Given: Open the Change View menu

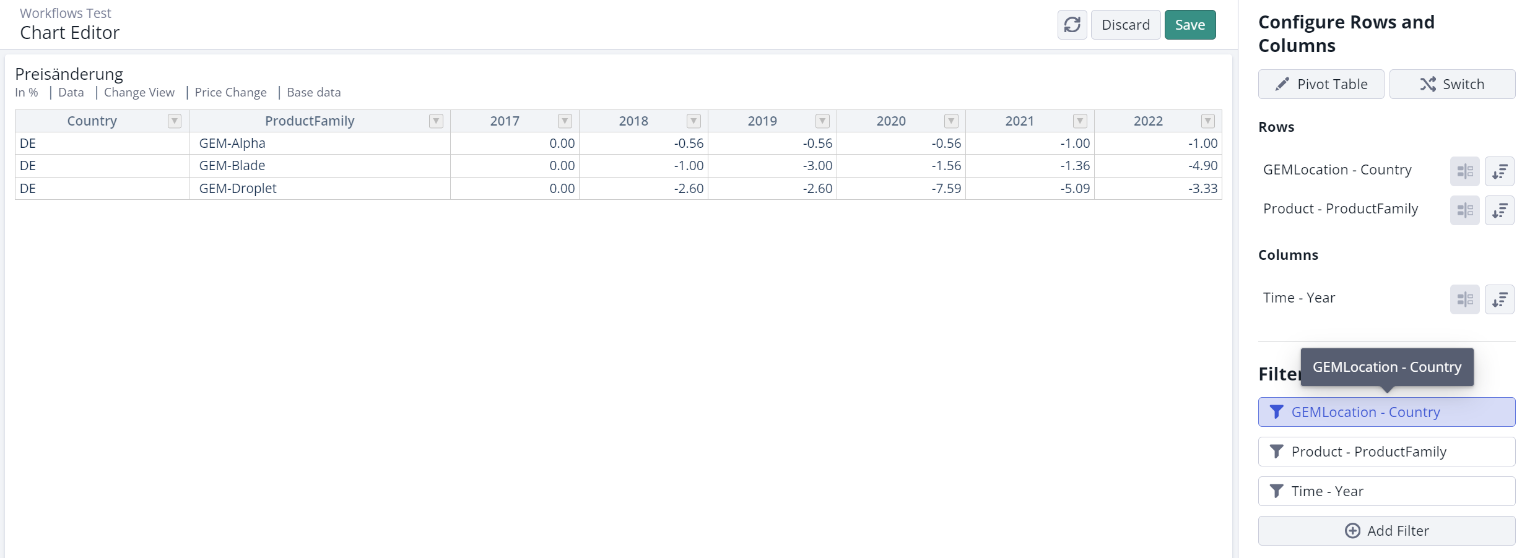Looking at the screenshot, I should 139,92.
